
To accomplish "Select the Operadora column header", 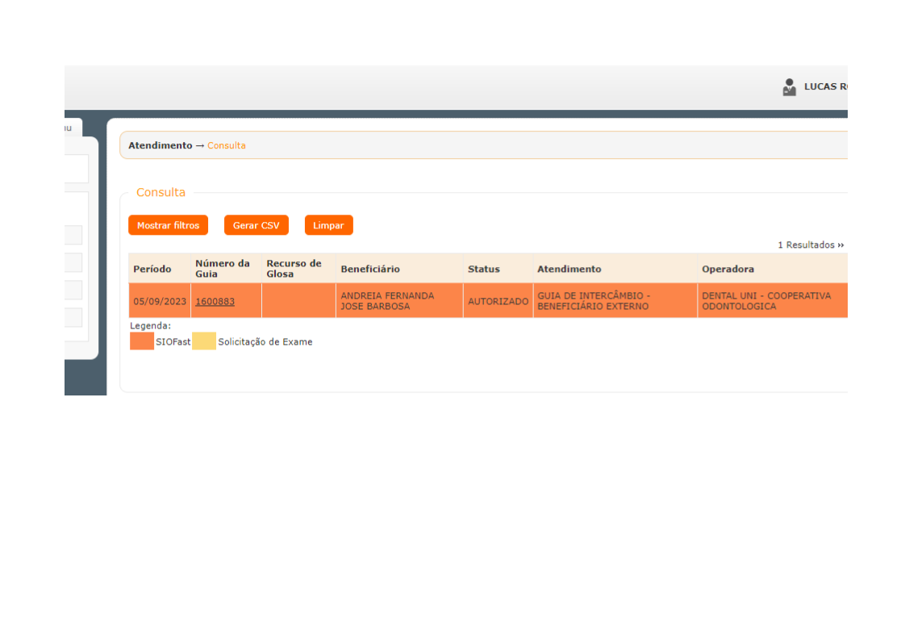I will click(728, 269).
